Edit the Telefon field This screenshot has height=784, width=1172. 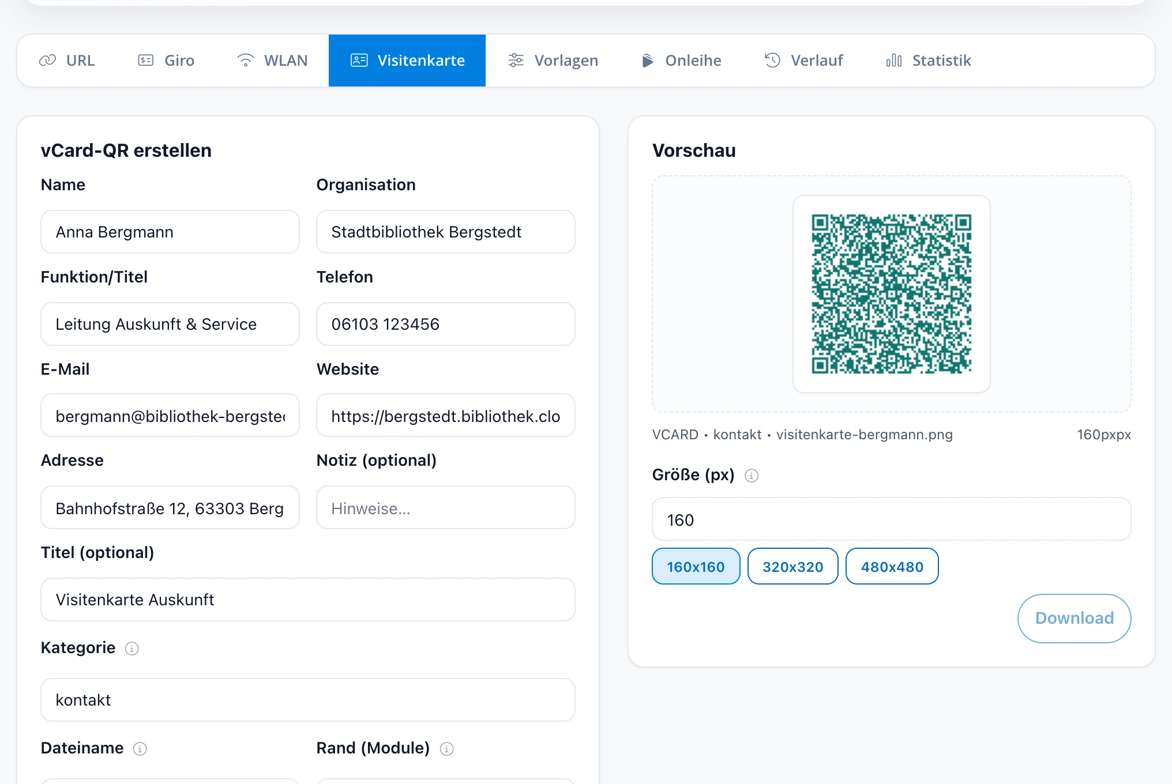446,324
